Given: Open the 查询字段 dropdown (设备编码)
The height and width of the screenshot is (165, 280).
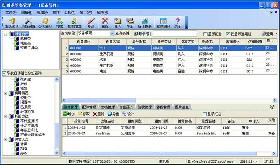Looking at the screenshot, I should click(112, 33).
